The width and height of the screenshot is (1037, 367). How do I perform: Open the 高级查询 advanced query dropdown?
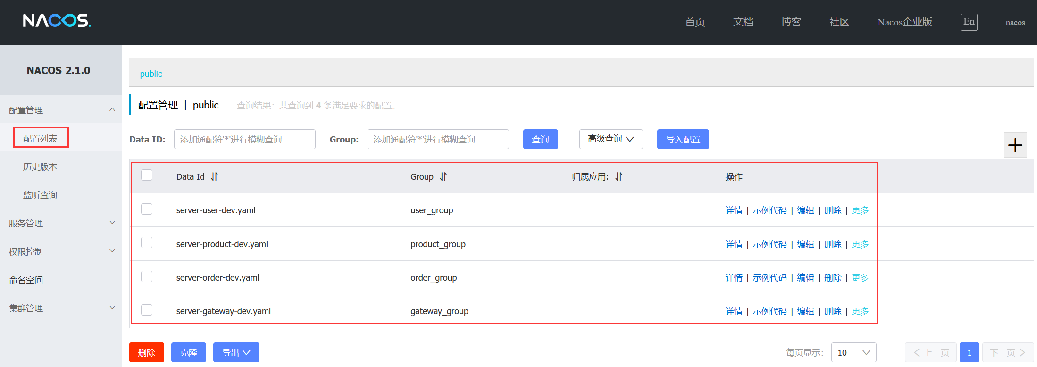click(x=610, y=139)
